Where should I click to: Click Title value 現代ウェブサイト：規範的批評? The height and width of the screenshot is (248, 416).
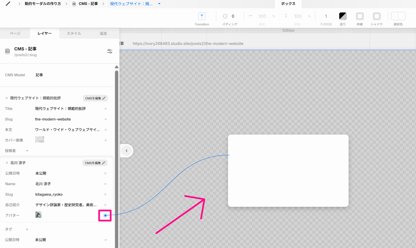60,109
